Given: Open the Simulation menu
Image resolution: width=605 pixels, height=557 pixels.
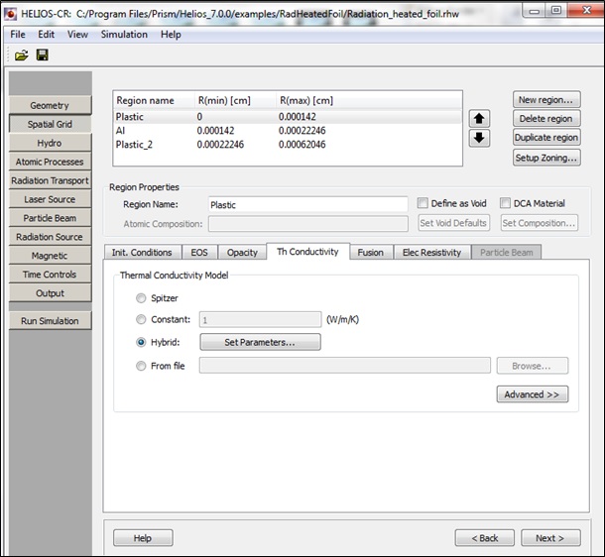Looking at the screenshot, I should (124, 34).
